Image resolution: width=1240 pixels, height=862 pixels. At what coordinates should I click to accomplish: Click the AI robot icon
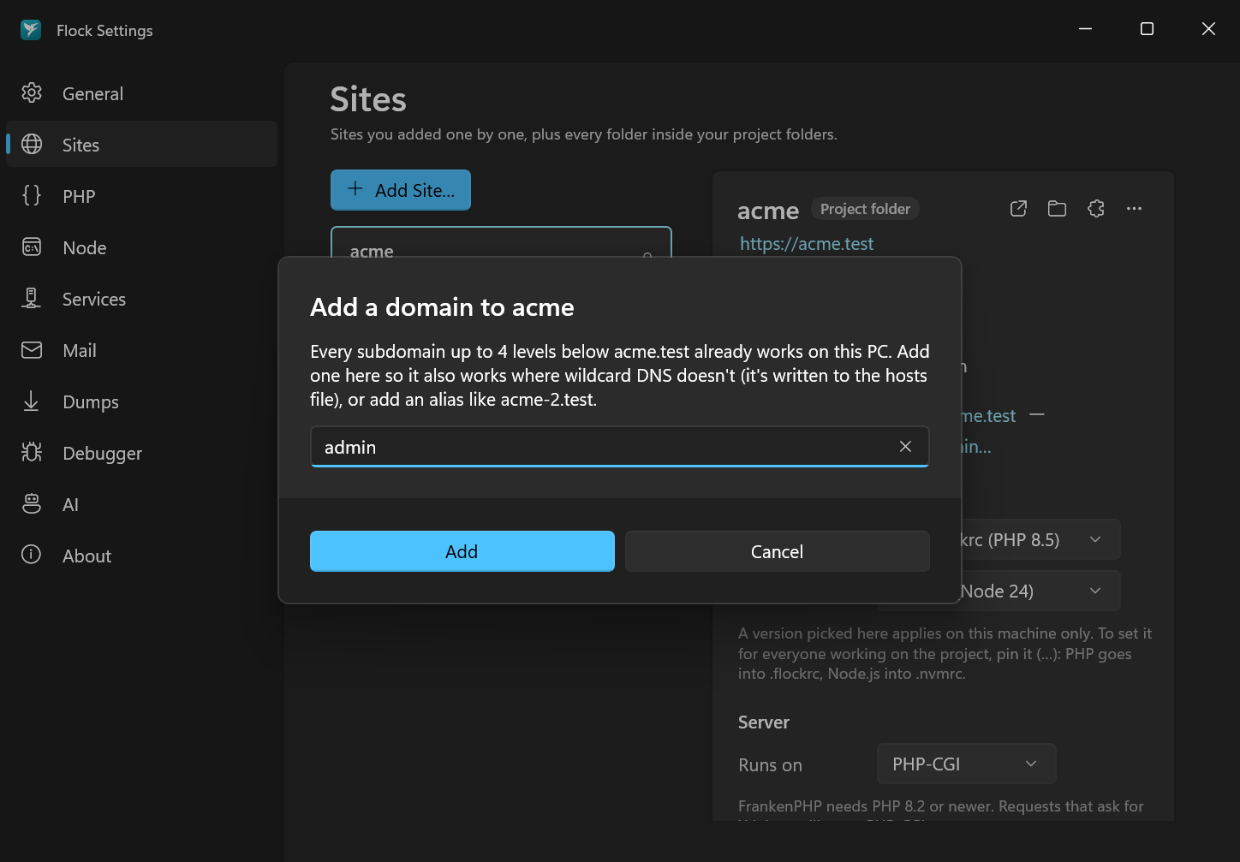[x=32, y=503]
